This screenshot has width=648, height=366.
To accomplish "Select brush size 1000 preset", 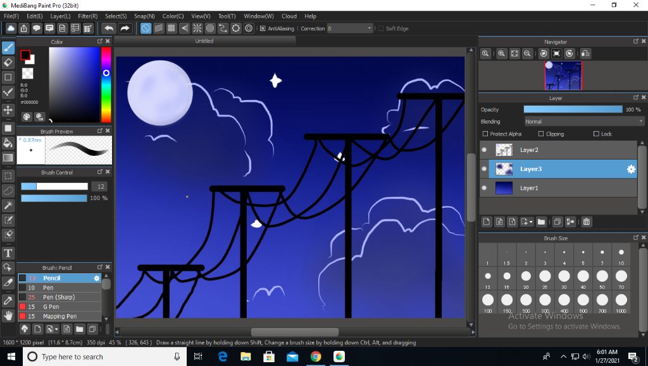I will pos(621,303).
